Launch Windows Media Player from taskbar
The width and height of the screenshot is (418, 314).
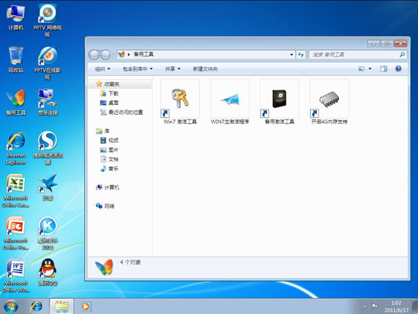click(x=86, y=306)
